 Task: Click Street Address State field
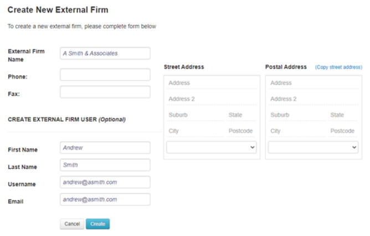(241, 115)
